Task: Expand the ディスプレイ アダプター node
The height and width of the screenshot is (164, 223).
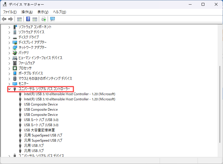Action: point(9,42)
